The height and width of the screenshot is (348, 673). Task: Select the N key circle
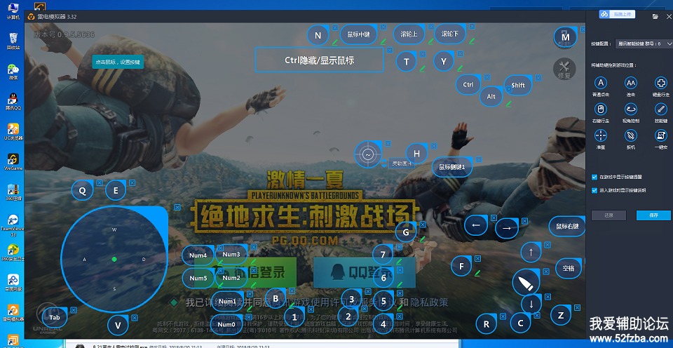pyautogui.click(x=318, y=36)
